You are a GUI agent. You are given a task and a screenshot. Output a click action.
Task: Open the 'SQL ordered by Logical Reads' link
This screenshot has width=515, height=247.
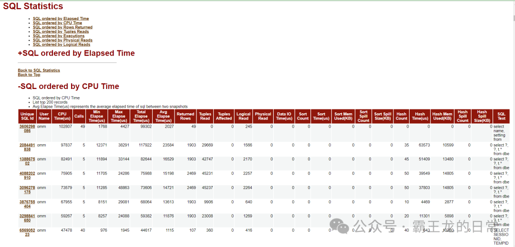[x=62, y=44]
